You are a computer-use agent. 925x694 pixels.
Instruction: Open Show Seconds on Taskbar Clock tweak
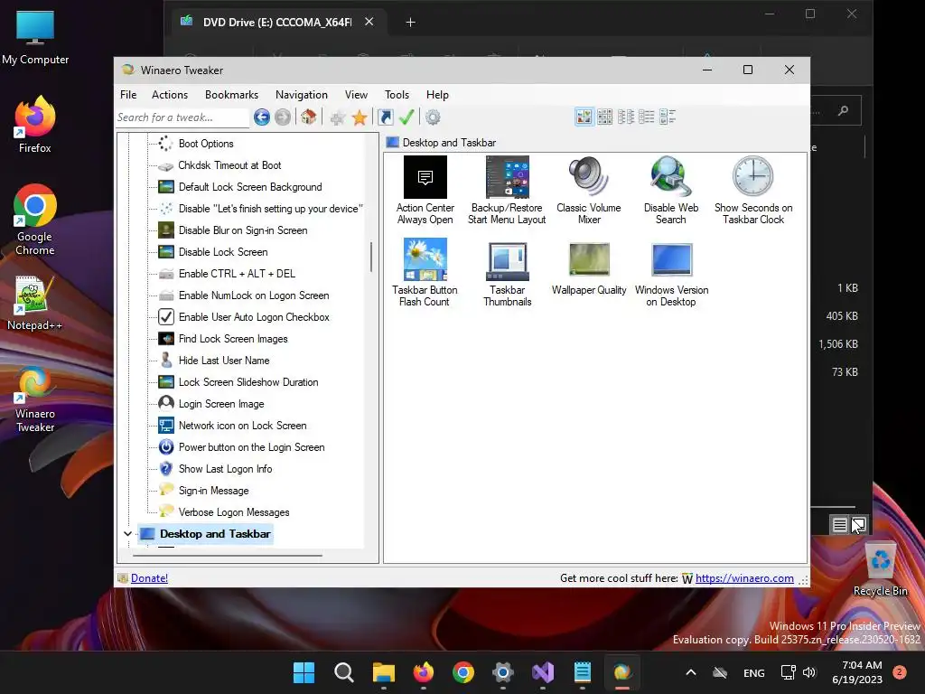pyautogui.click(x=753, y=191)
